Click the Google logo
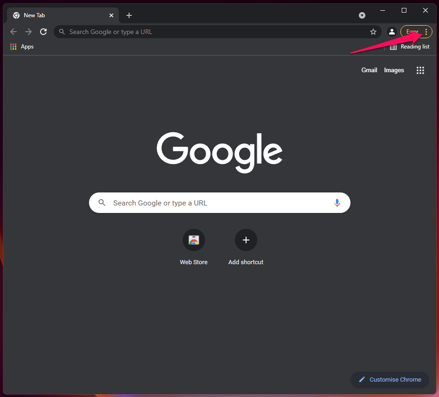This screenshot has width=439, height=397. (219, 152)
